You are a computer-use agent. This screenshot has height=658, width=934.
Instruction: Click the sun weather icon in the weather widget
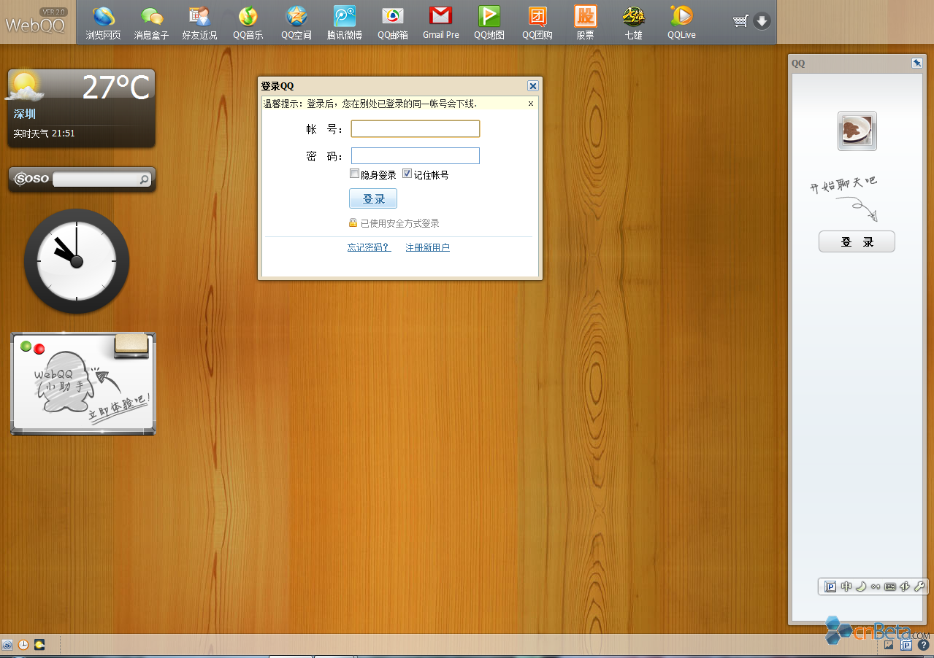pyautogui.click(x=24, y=86)
